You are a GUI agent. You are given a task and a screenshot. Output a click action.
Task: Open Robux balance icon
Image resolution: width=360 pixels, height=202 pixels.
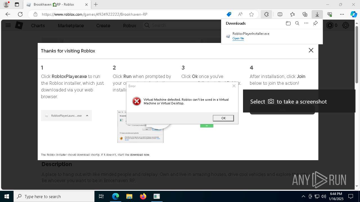click(x=329, y=25)
